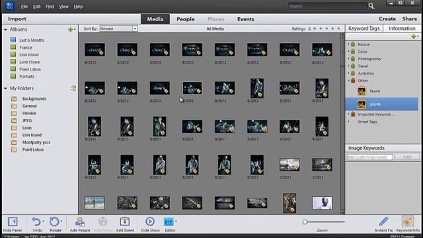The image size is (423, 238).
Task: Expand the Imported Keyword category
Action: [x=348, y=114]
